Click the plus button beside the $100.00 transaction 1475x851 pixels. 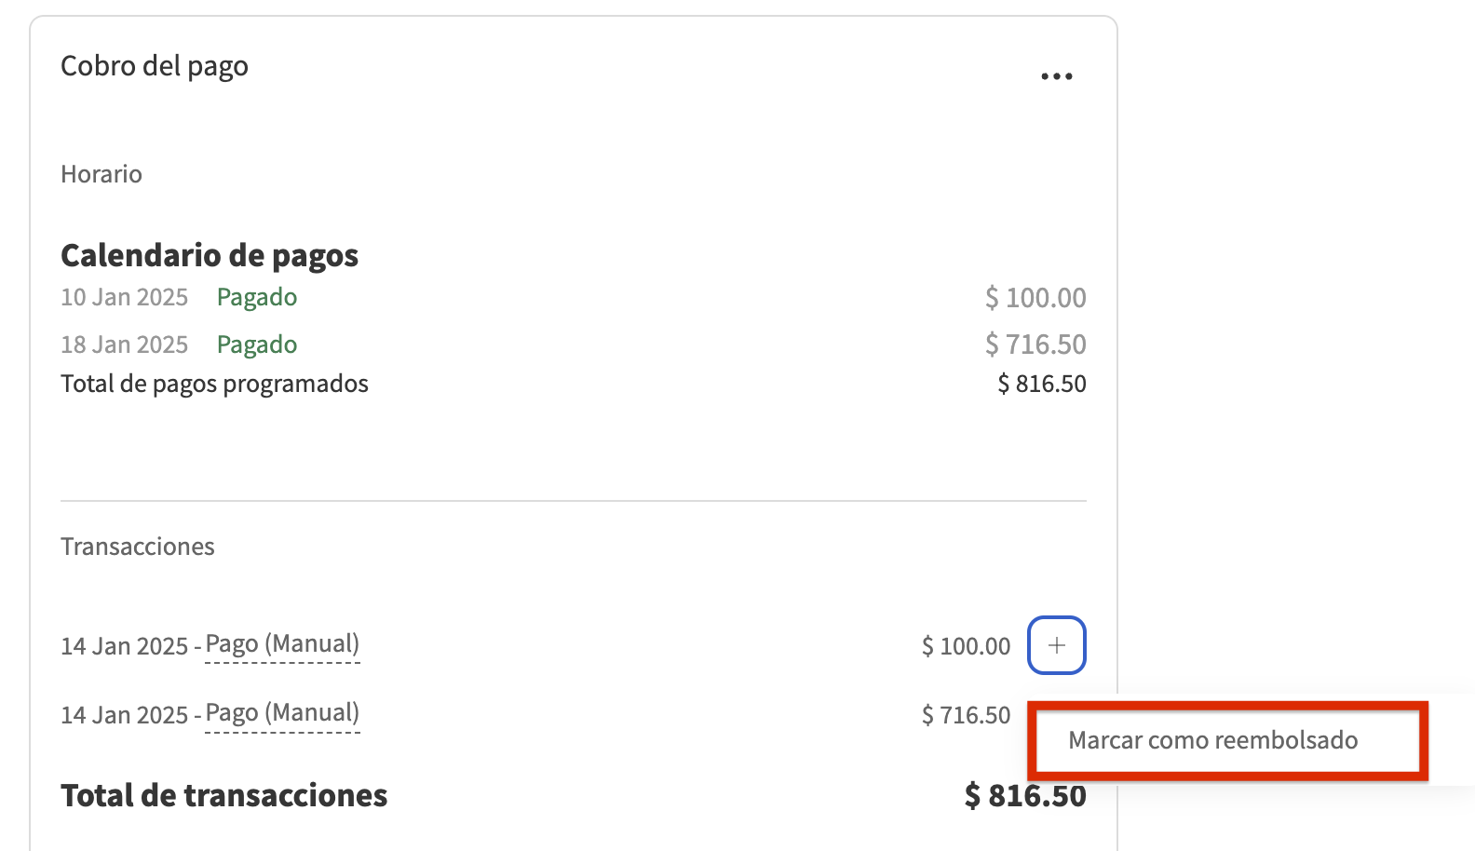1057,645
